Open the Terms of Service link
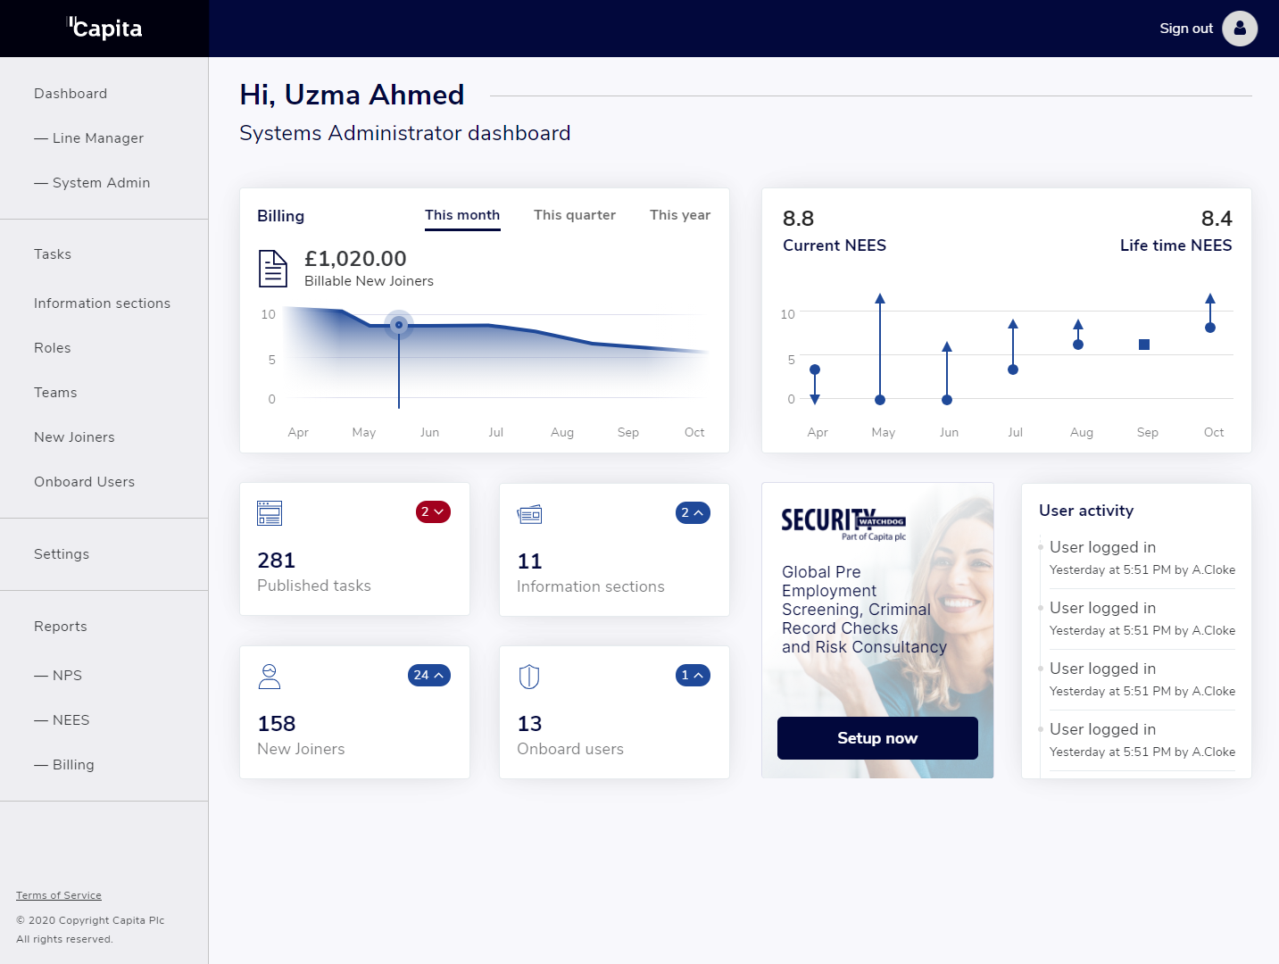Viewport: 1279px width, 964px height. click(x=59, y=895)
